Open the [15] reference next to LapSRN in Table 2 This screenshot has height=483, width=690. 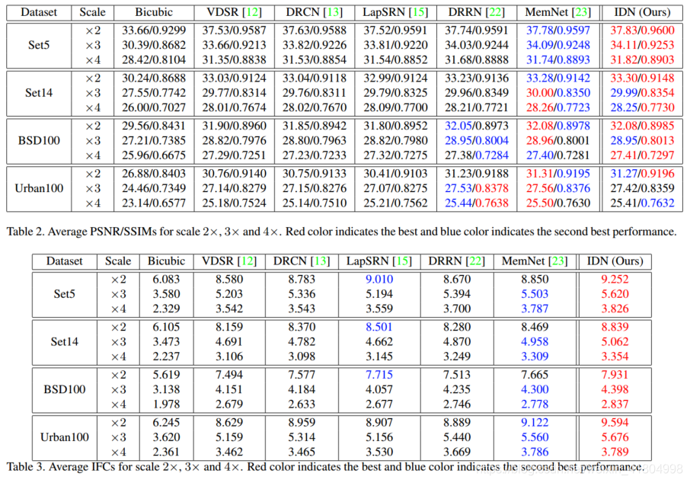click(418, 12)
